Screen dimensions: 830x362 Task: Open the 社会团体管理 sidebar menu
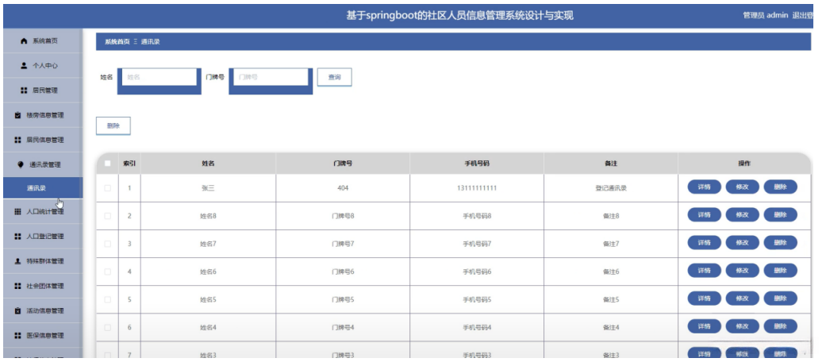[43, 286]
